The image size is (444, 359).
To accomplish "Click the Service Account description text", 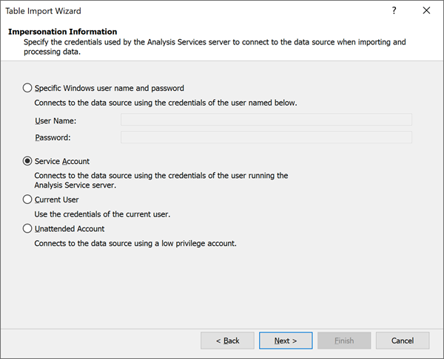I will tap(161, 180).
